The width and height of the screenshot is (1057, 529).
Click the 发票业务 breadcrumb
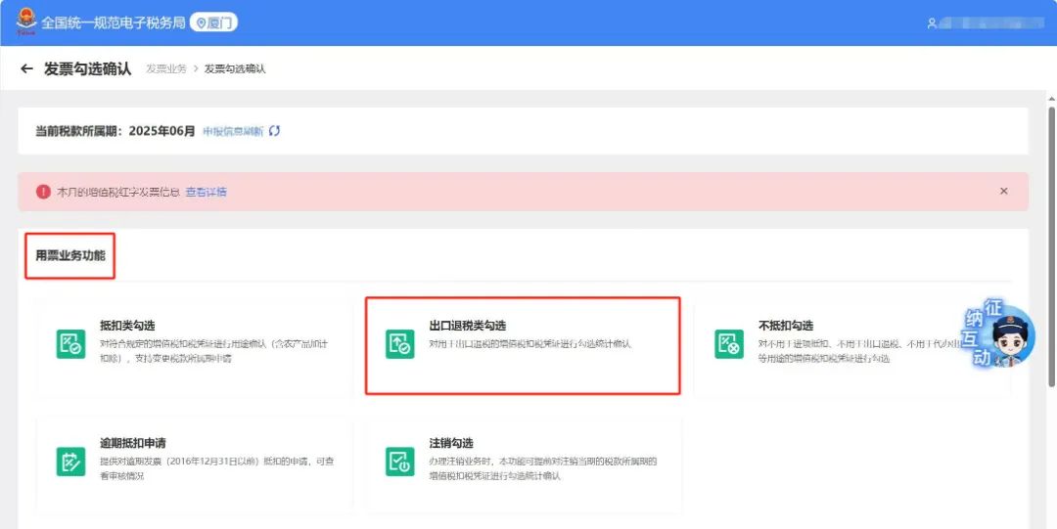(166, 68)
